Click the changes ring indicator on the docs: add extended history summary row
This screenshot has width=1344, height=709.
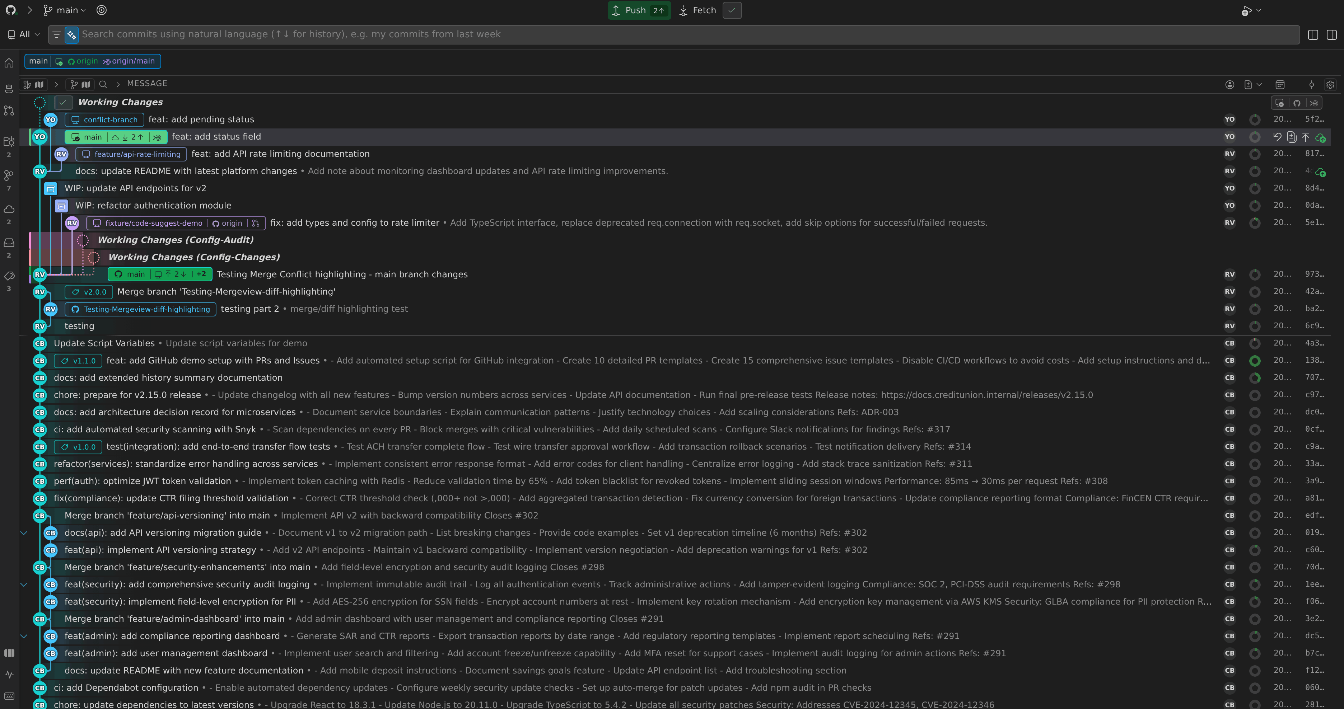click(x=1255, y=378)
